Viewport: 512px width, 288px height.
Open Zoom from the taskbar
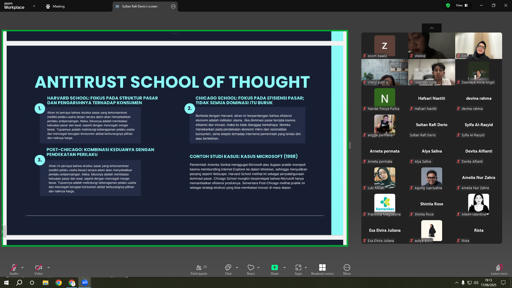(x=85, y=283)
